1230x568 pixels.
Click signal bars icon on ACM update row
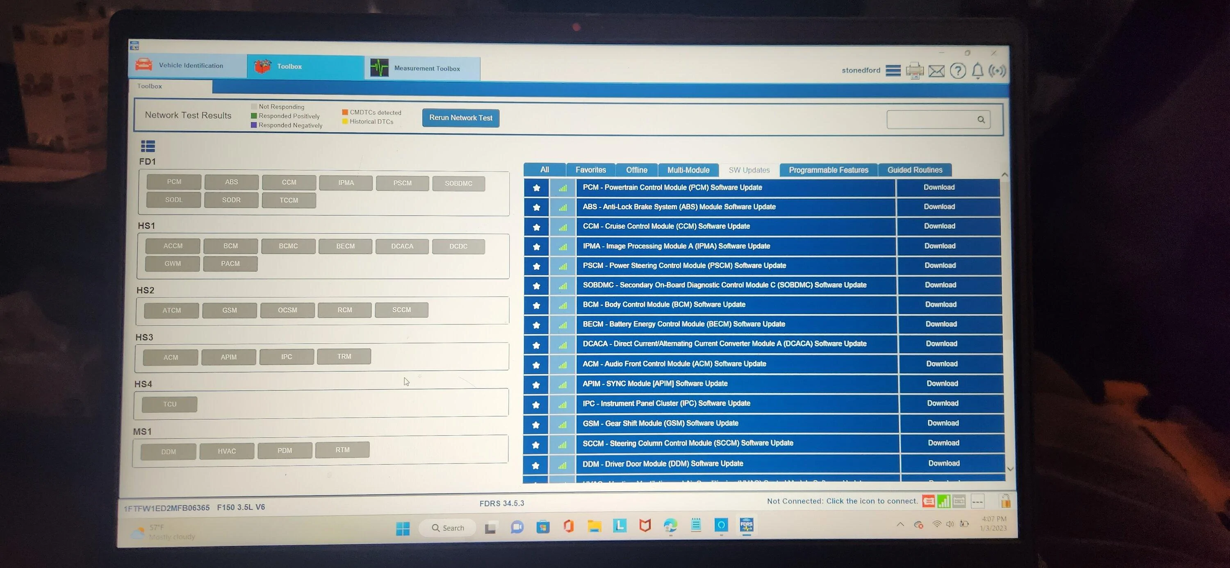pos(563,365)
